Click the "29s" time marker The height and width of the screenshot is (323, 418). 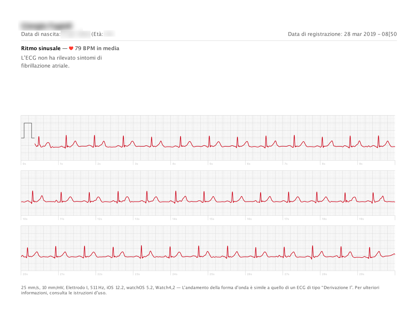[x=362, y=274]
